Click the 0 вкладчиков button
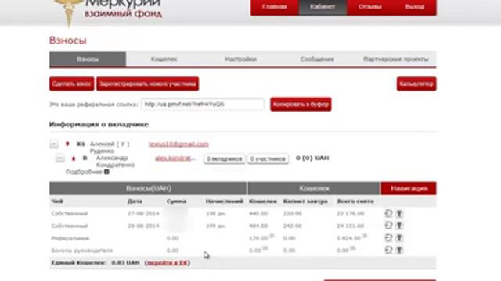501x281 pixels. [225, 158]
